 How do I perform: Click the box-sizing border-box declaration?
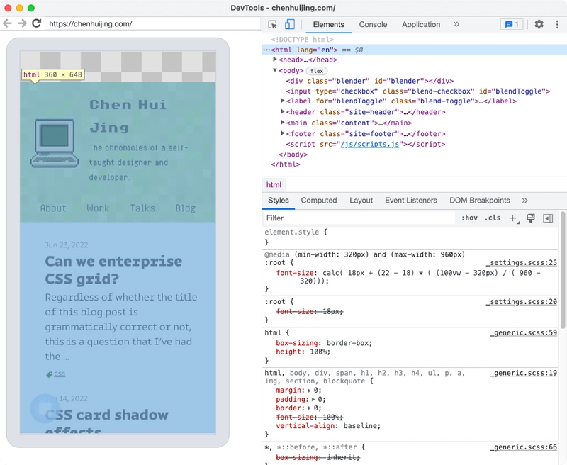coord(324,343)
